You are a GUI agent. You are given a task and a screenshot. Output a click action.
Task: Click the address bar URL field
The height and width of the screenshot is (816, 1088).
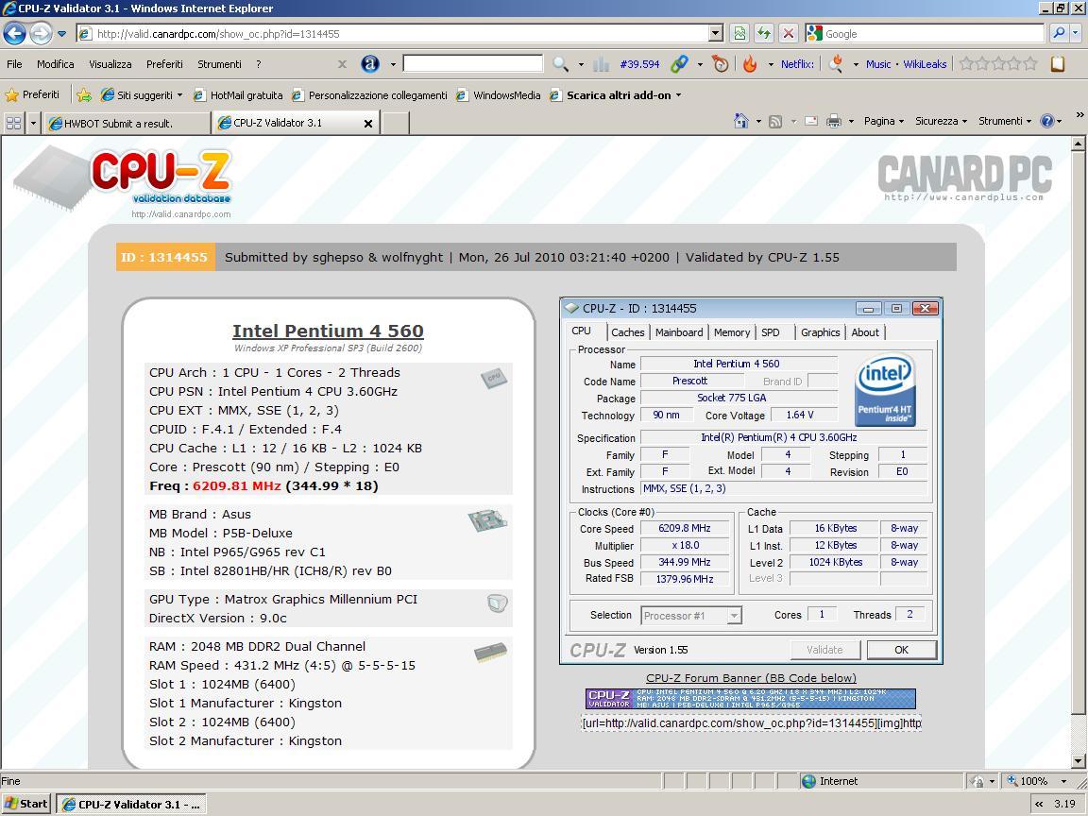pos(392,33)
